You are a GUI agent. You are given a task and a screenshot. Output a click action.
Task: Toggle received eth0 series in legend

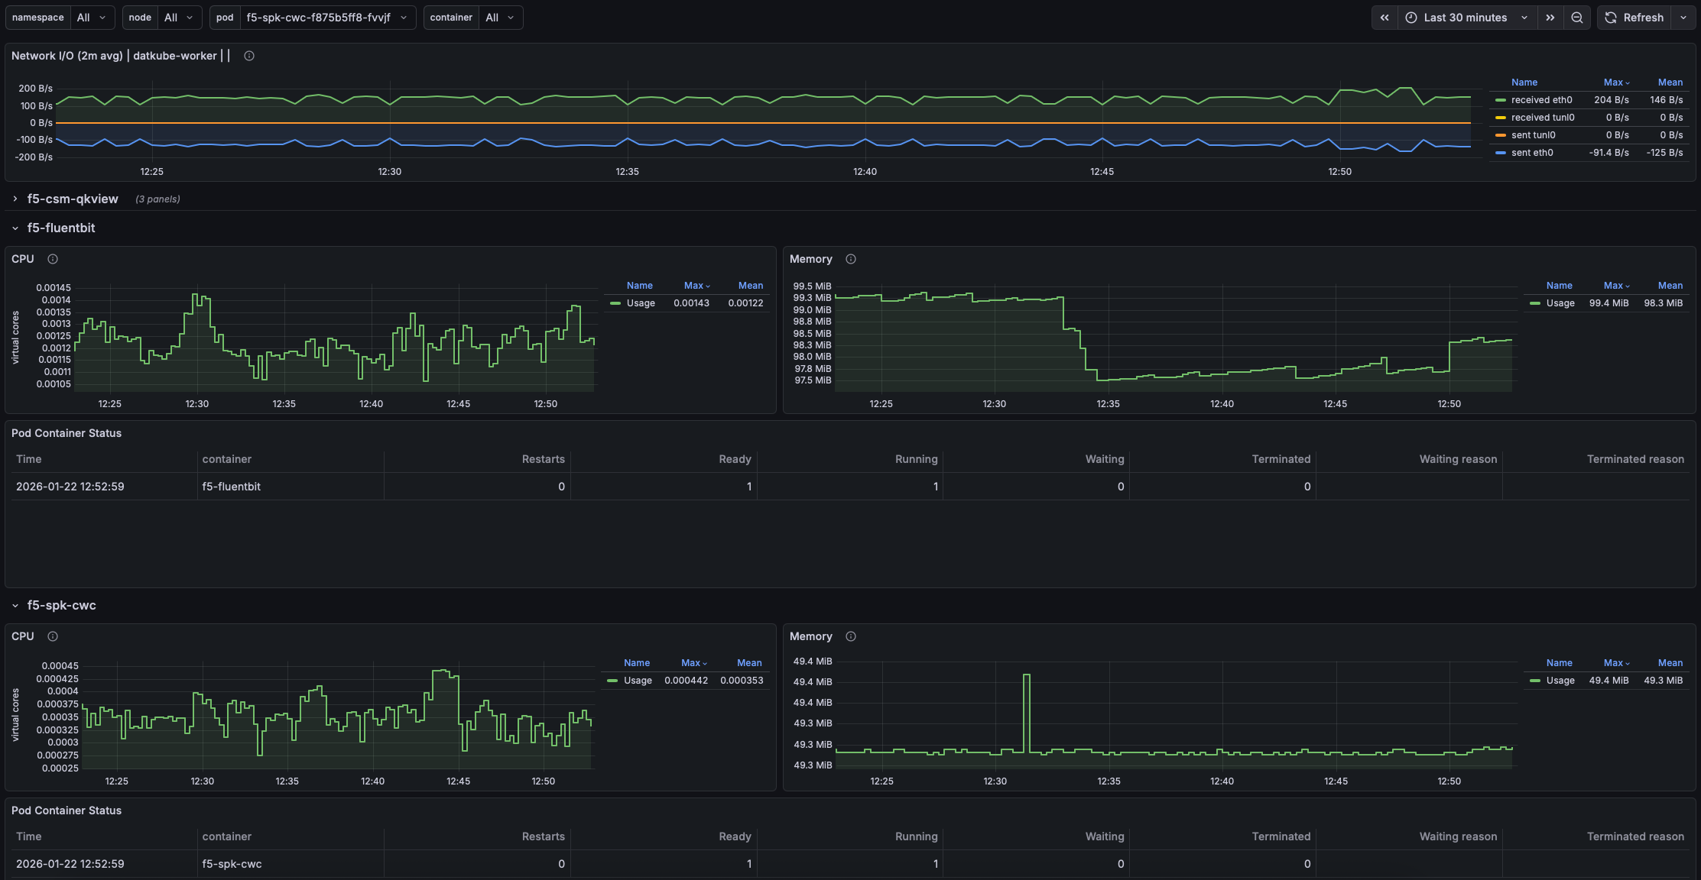[x=1541, y=100]
